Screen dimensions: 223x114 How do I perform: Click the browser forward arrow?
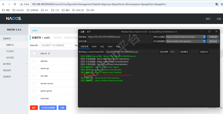9,4
